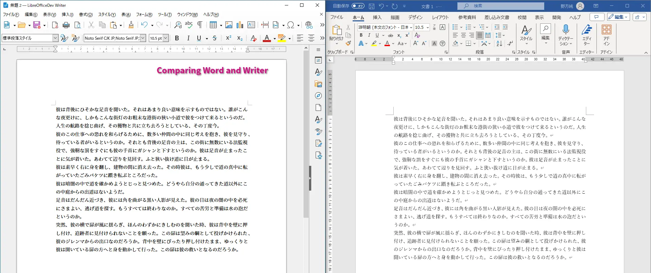Open Gallery deck in Writer sidebar

click(x=318, y=84)
